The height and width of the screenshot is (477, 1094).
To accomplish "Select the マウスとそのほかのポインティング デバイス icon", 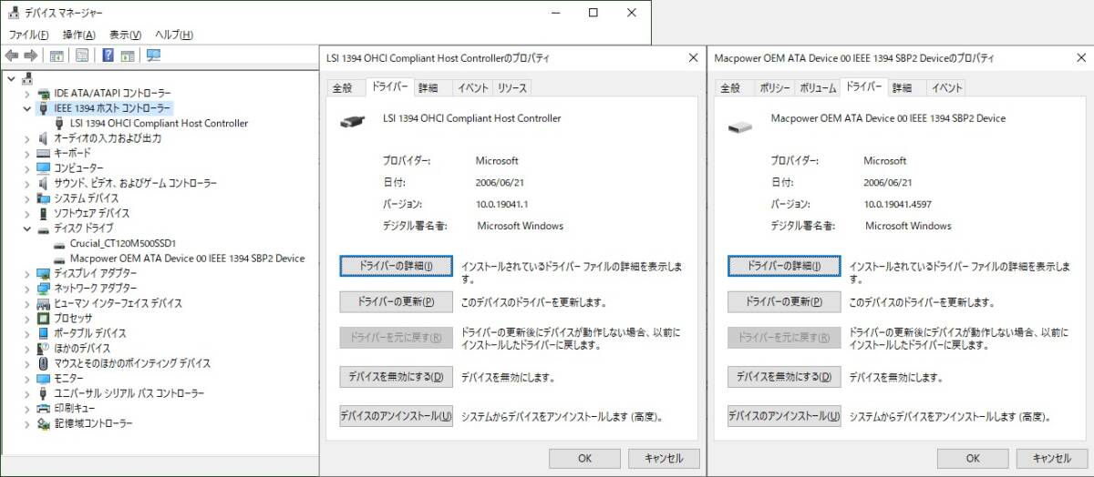I will pos(43,363).
